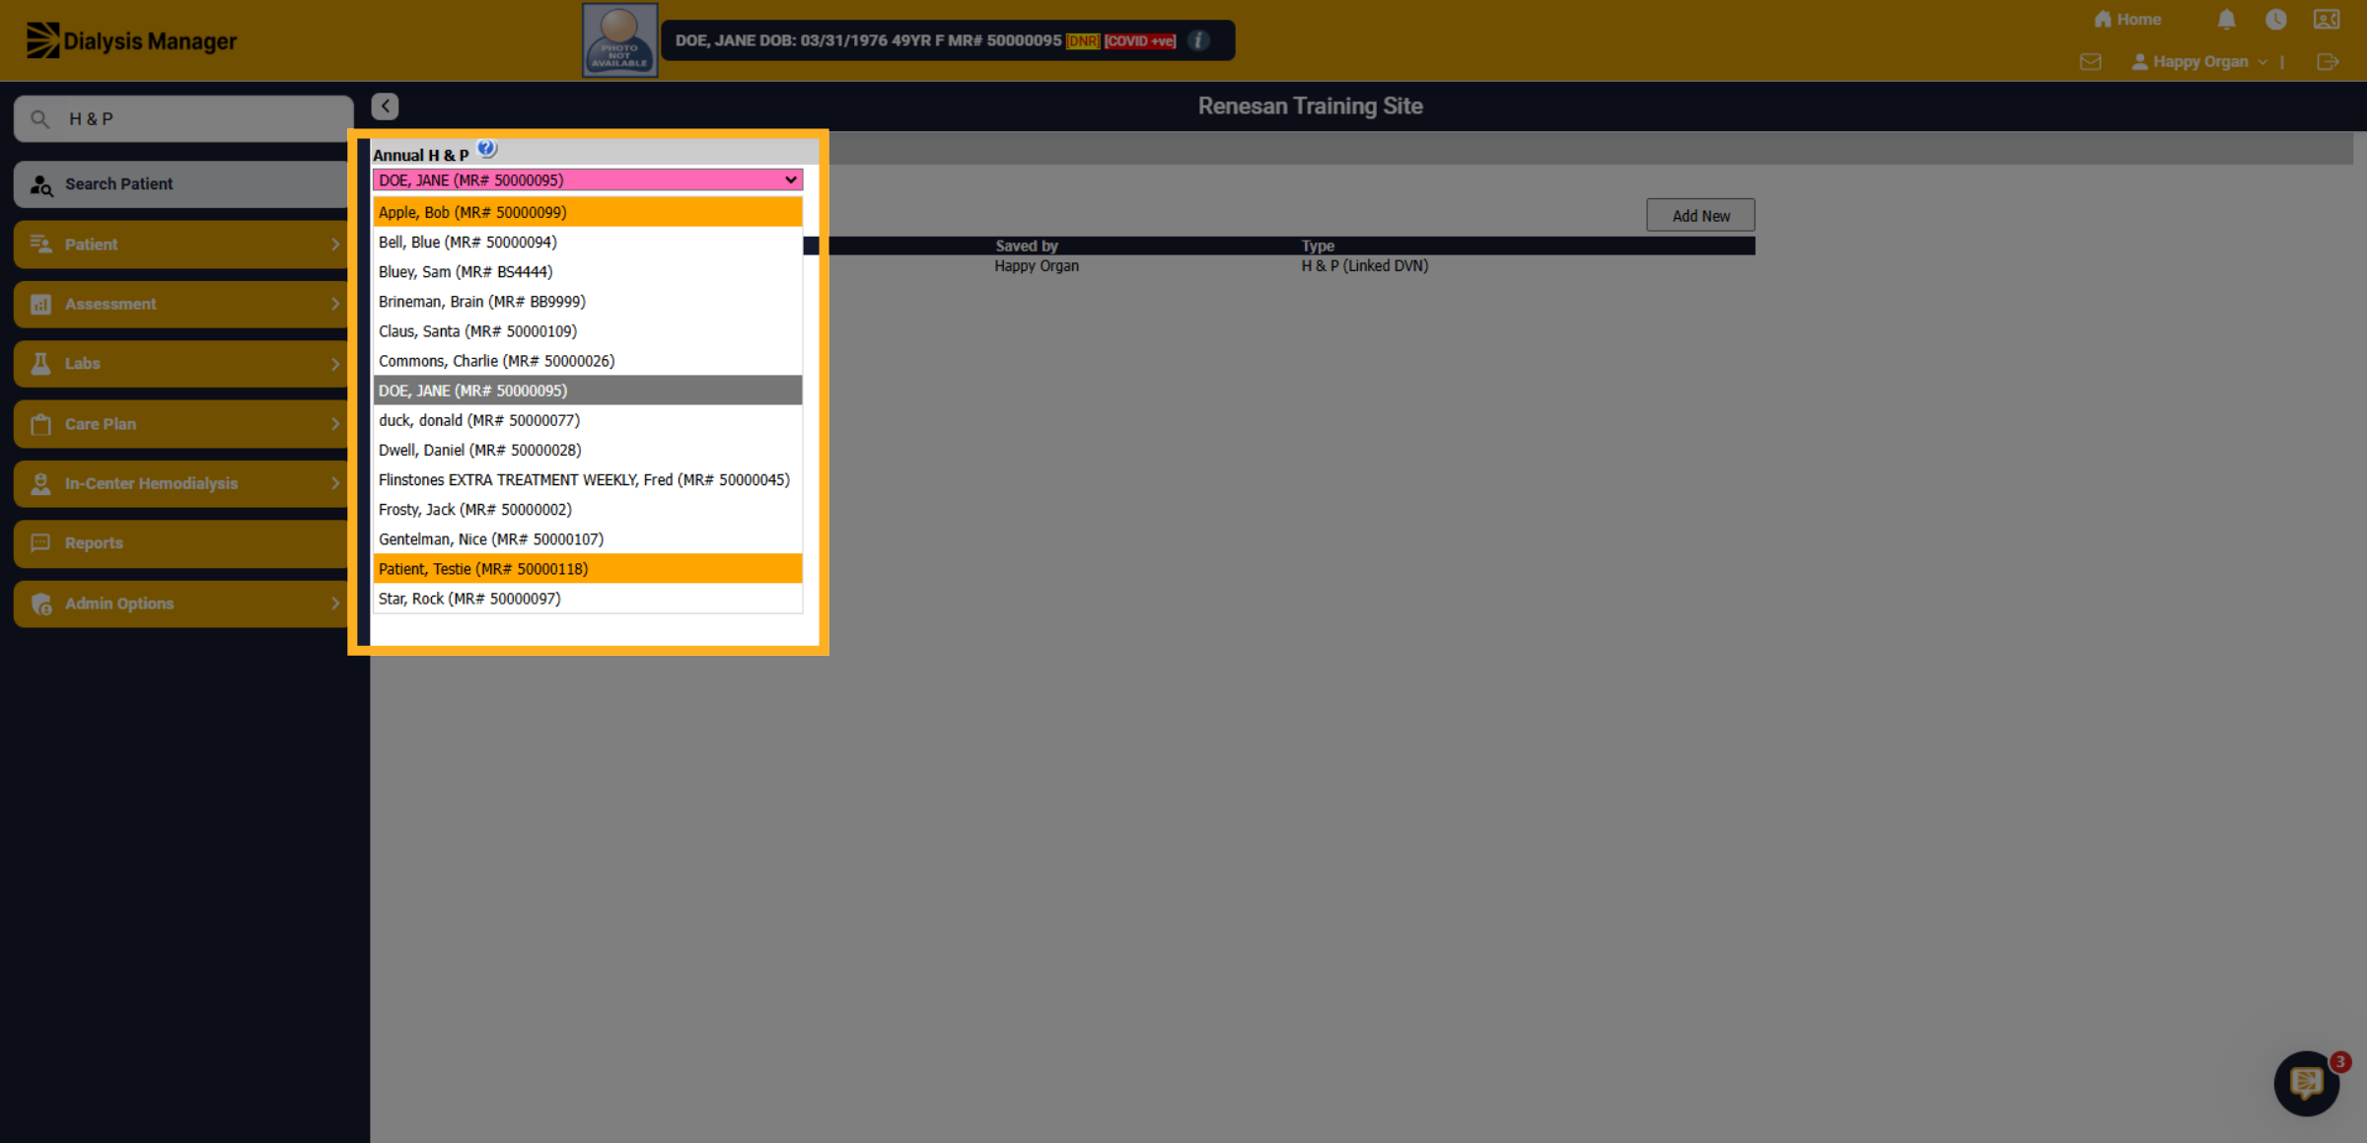Viewport: 2367px width, 1143px height.
Task: Open the clock history icon
Action: (x=2275, y=20)
